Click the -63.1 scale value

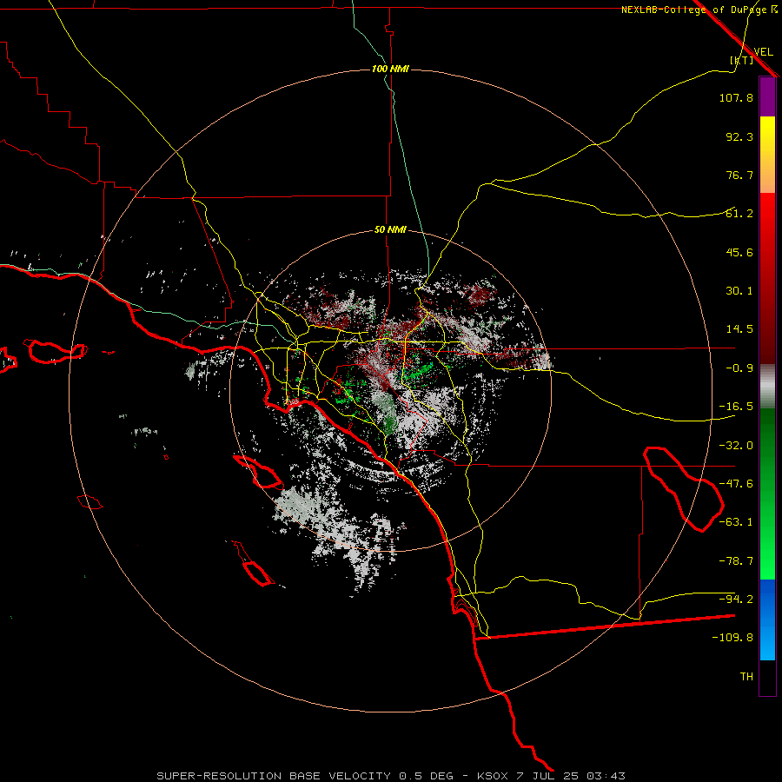(x=736, y=522)
